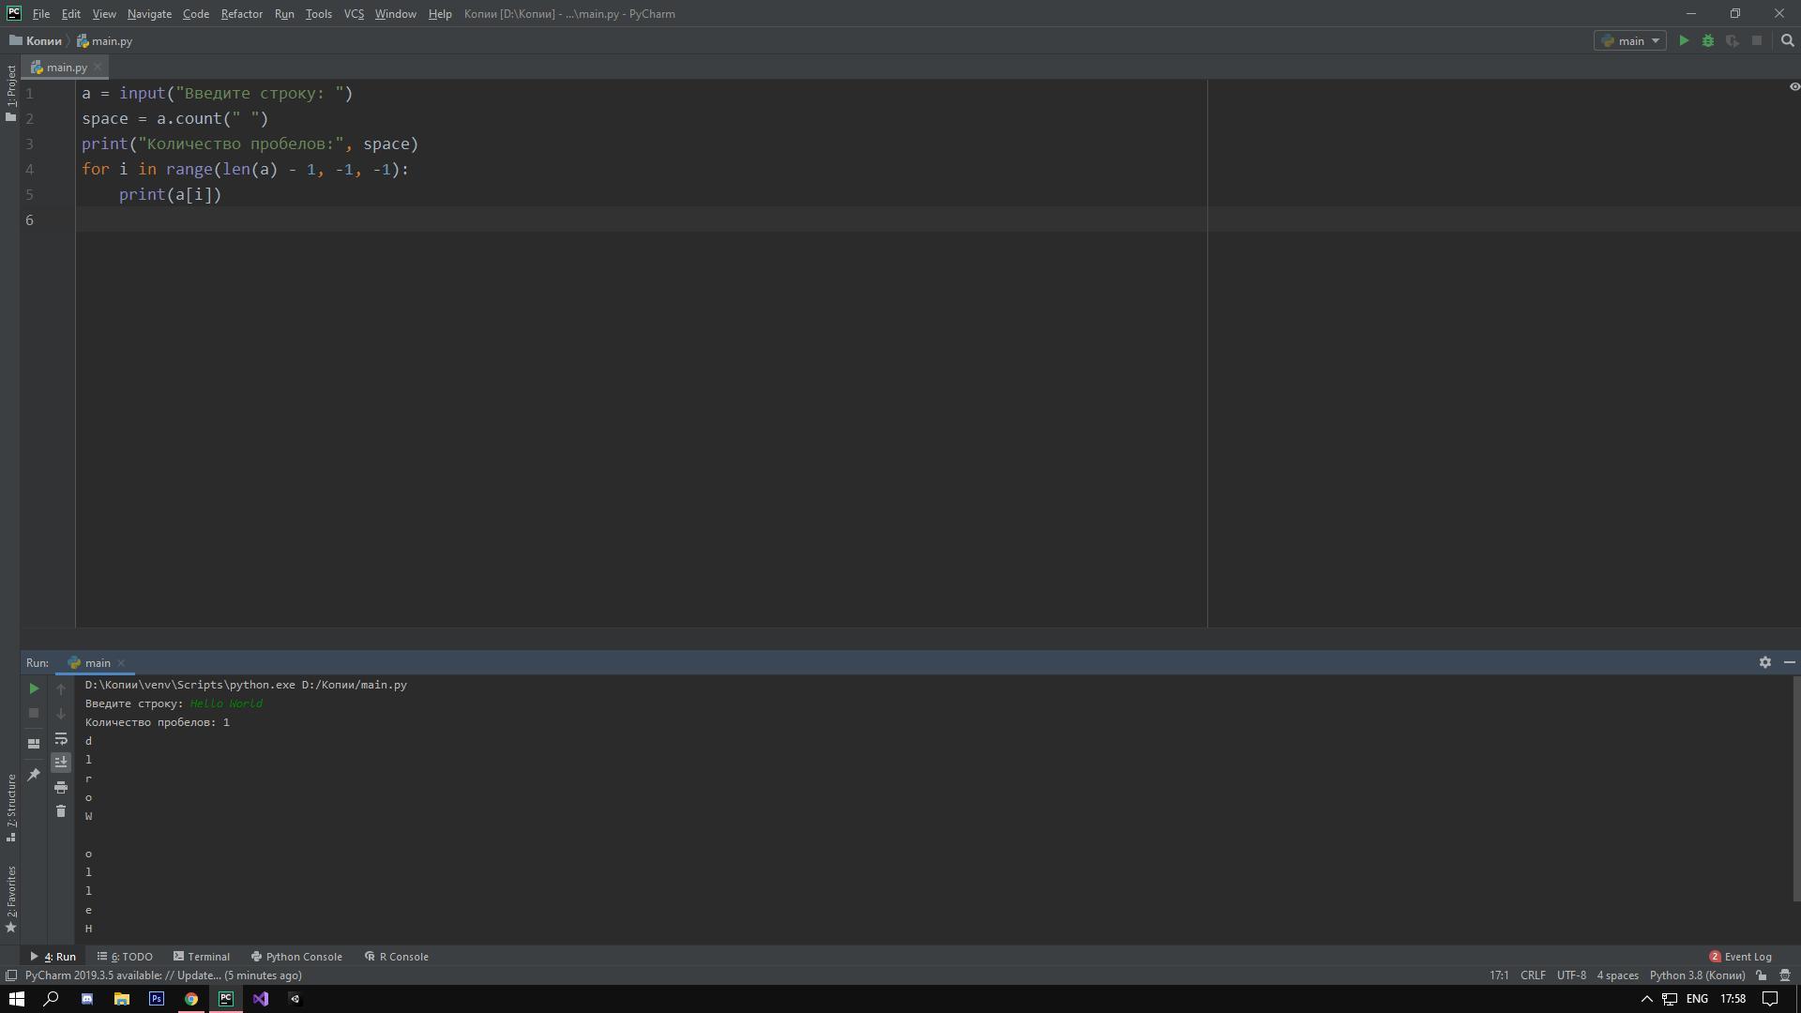Open the View menu
Image resolution: width=1801 pixels, height=1013 pixels.
pyautogui.click(x=104, y=14)
